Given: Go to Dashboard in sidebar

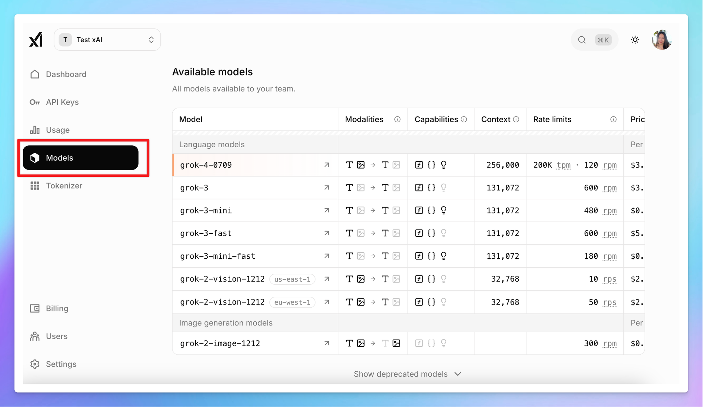Looking at the screenshot, I should [66, 74].
